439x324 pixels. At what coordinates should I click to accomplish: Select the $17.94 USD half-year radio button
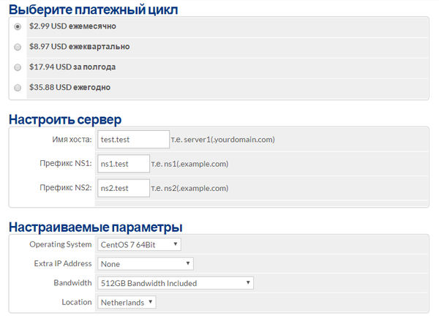click(18, 67)
